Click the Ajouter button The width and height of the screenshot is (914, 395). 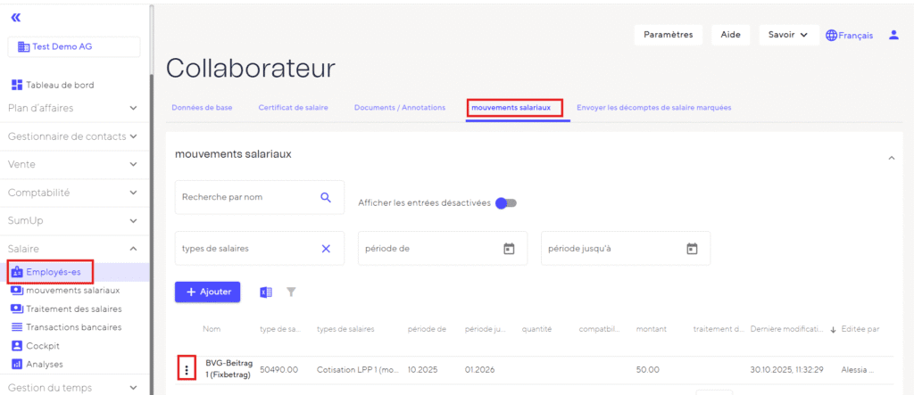point(207,292)
